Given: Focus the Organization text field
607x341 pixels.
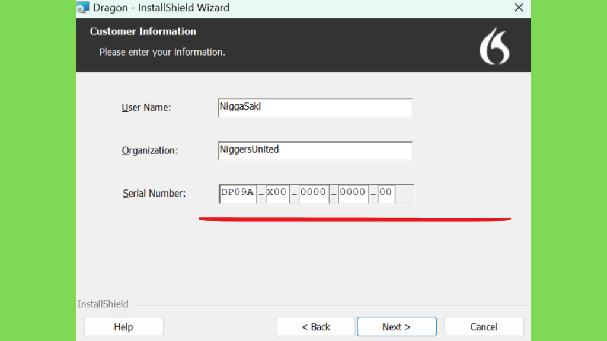Looking at the screenshot, I should coord(315,151).
